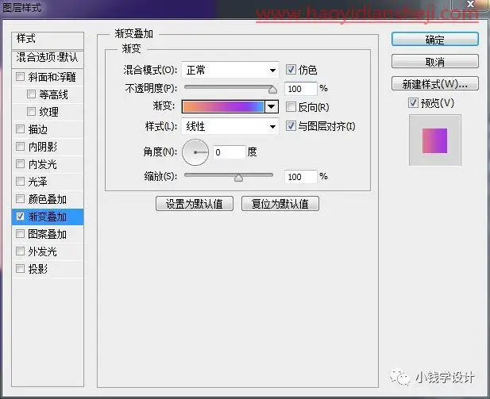Uncheck the 渐变叠加 checkbox

tap(21, 217)
